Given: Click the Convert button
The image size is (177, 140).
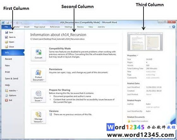Looking at the screenshot, I should (39, 54).
